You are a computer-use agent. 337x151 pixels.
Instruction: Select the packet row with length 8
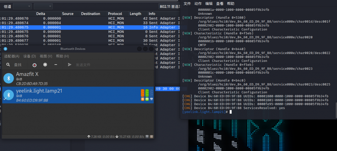coord(90,36)
